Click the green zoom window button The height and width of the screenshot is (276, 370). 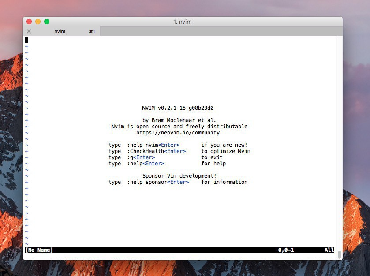pos(47,22)
